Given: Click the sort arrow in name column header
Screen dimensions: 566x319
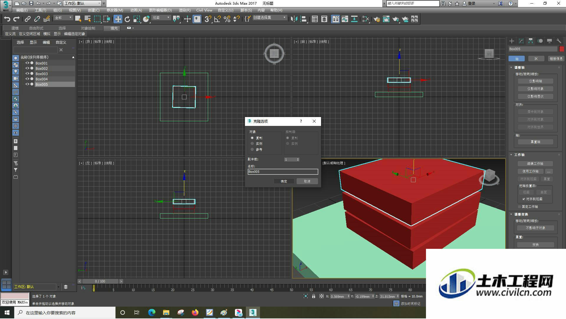Looking at the screenshot, I should [x=73, y=57].
